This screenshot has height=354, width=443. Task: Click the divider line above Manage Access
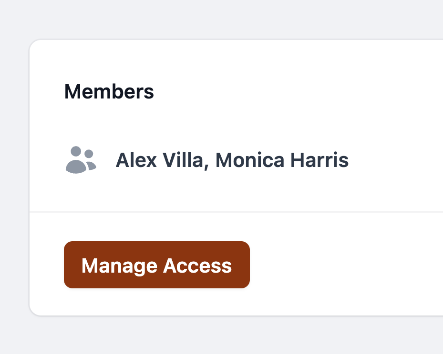(236, 212)
